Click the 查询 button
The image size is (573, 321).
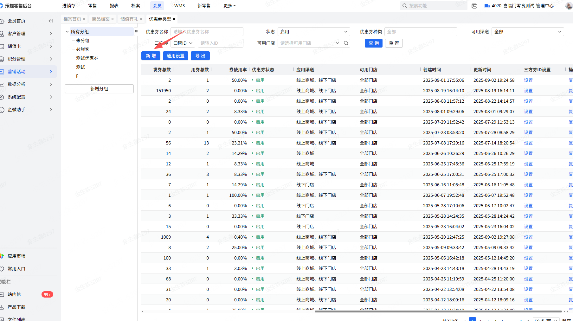373,43
